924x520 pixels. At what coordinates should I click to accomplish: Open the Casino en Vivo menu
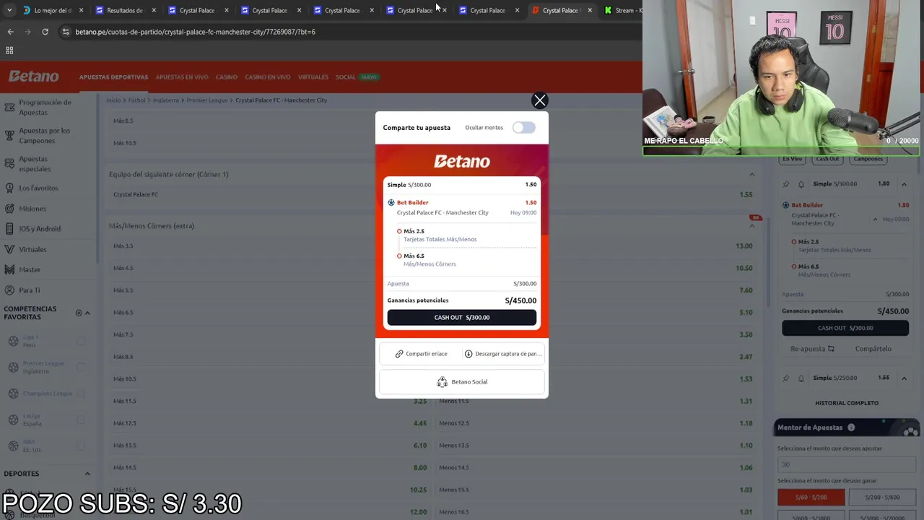click(268, 77)
